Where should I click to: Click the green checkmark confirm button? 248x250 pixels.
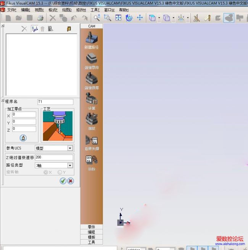pos(63,181)
